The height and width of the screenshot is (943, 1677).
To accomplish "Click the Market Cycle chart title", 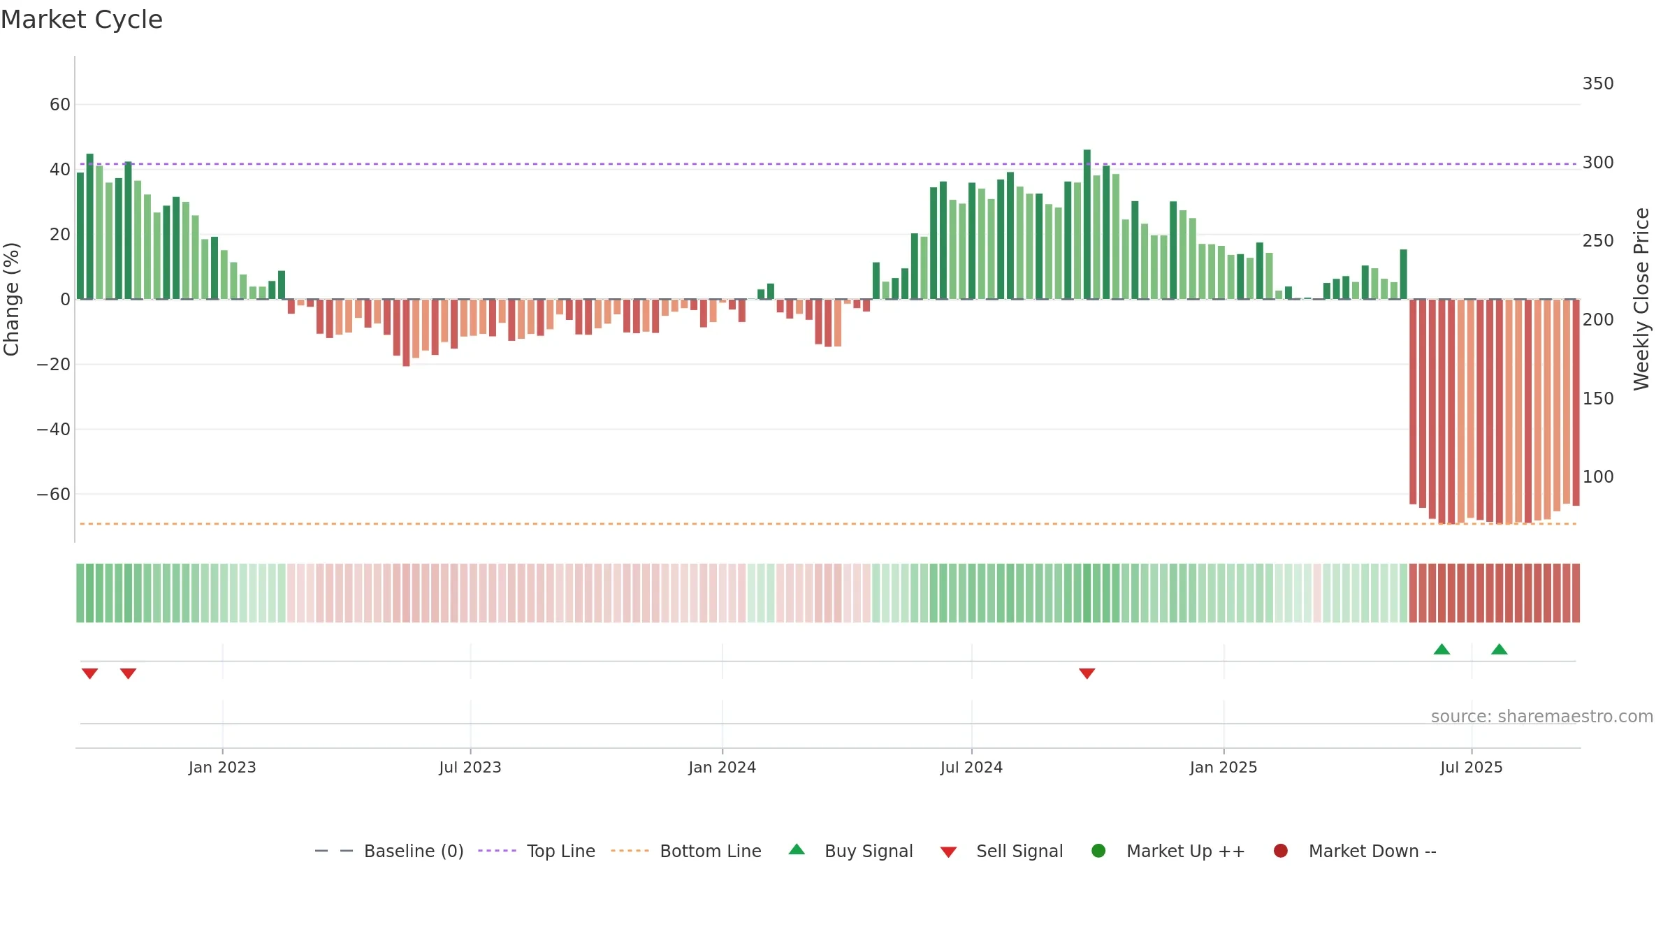I will [82, 20].
